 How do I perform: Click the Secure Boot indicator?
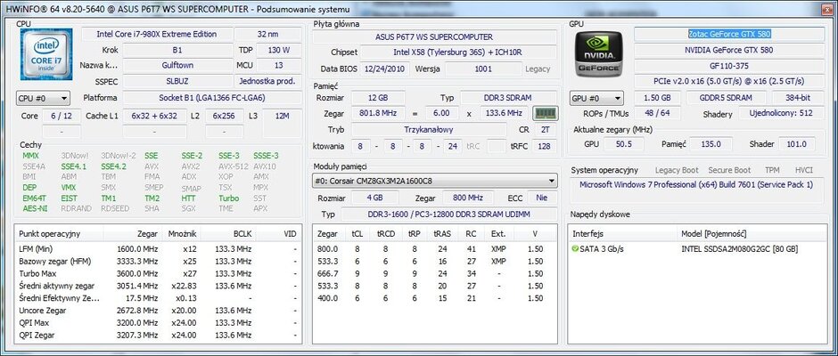[x=729, y=169]
